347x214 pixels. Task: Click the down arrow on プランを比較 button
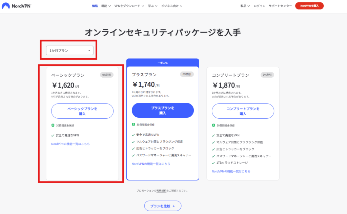tap(174, 206)
